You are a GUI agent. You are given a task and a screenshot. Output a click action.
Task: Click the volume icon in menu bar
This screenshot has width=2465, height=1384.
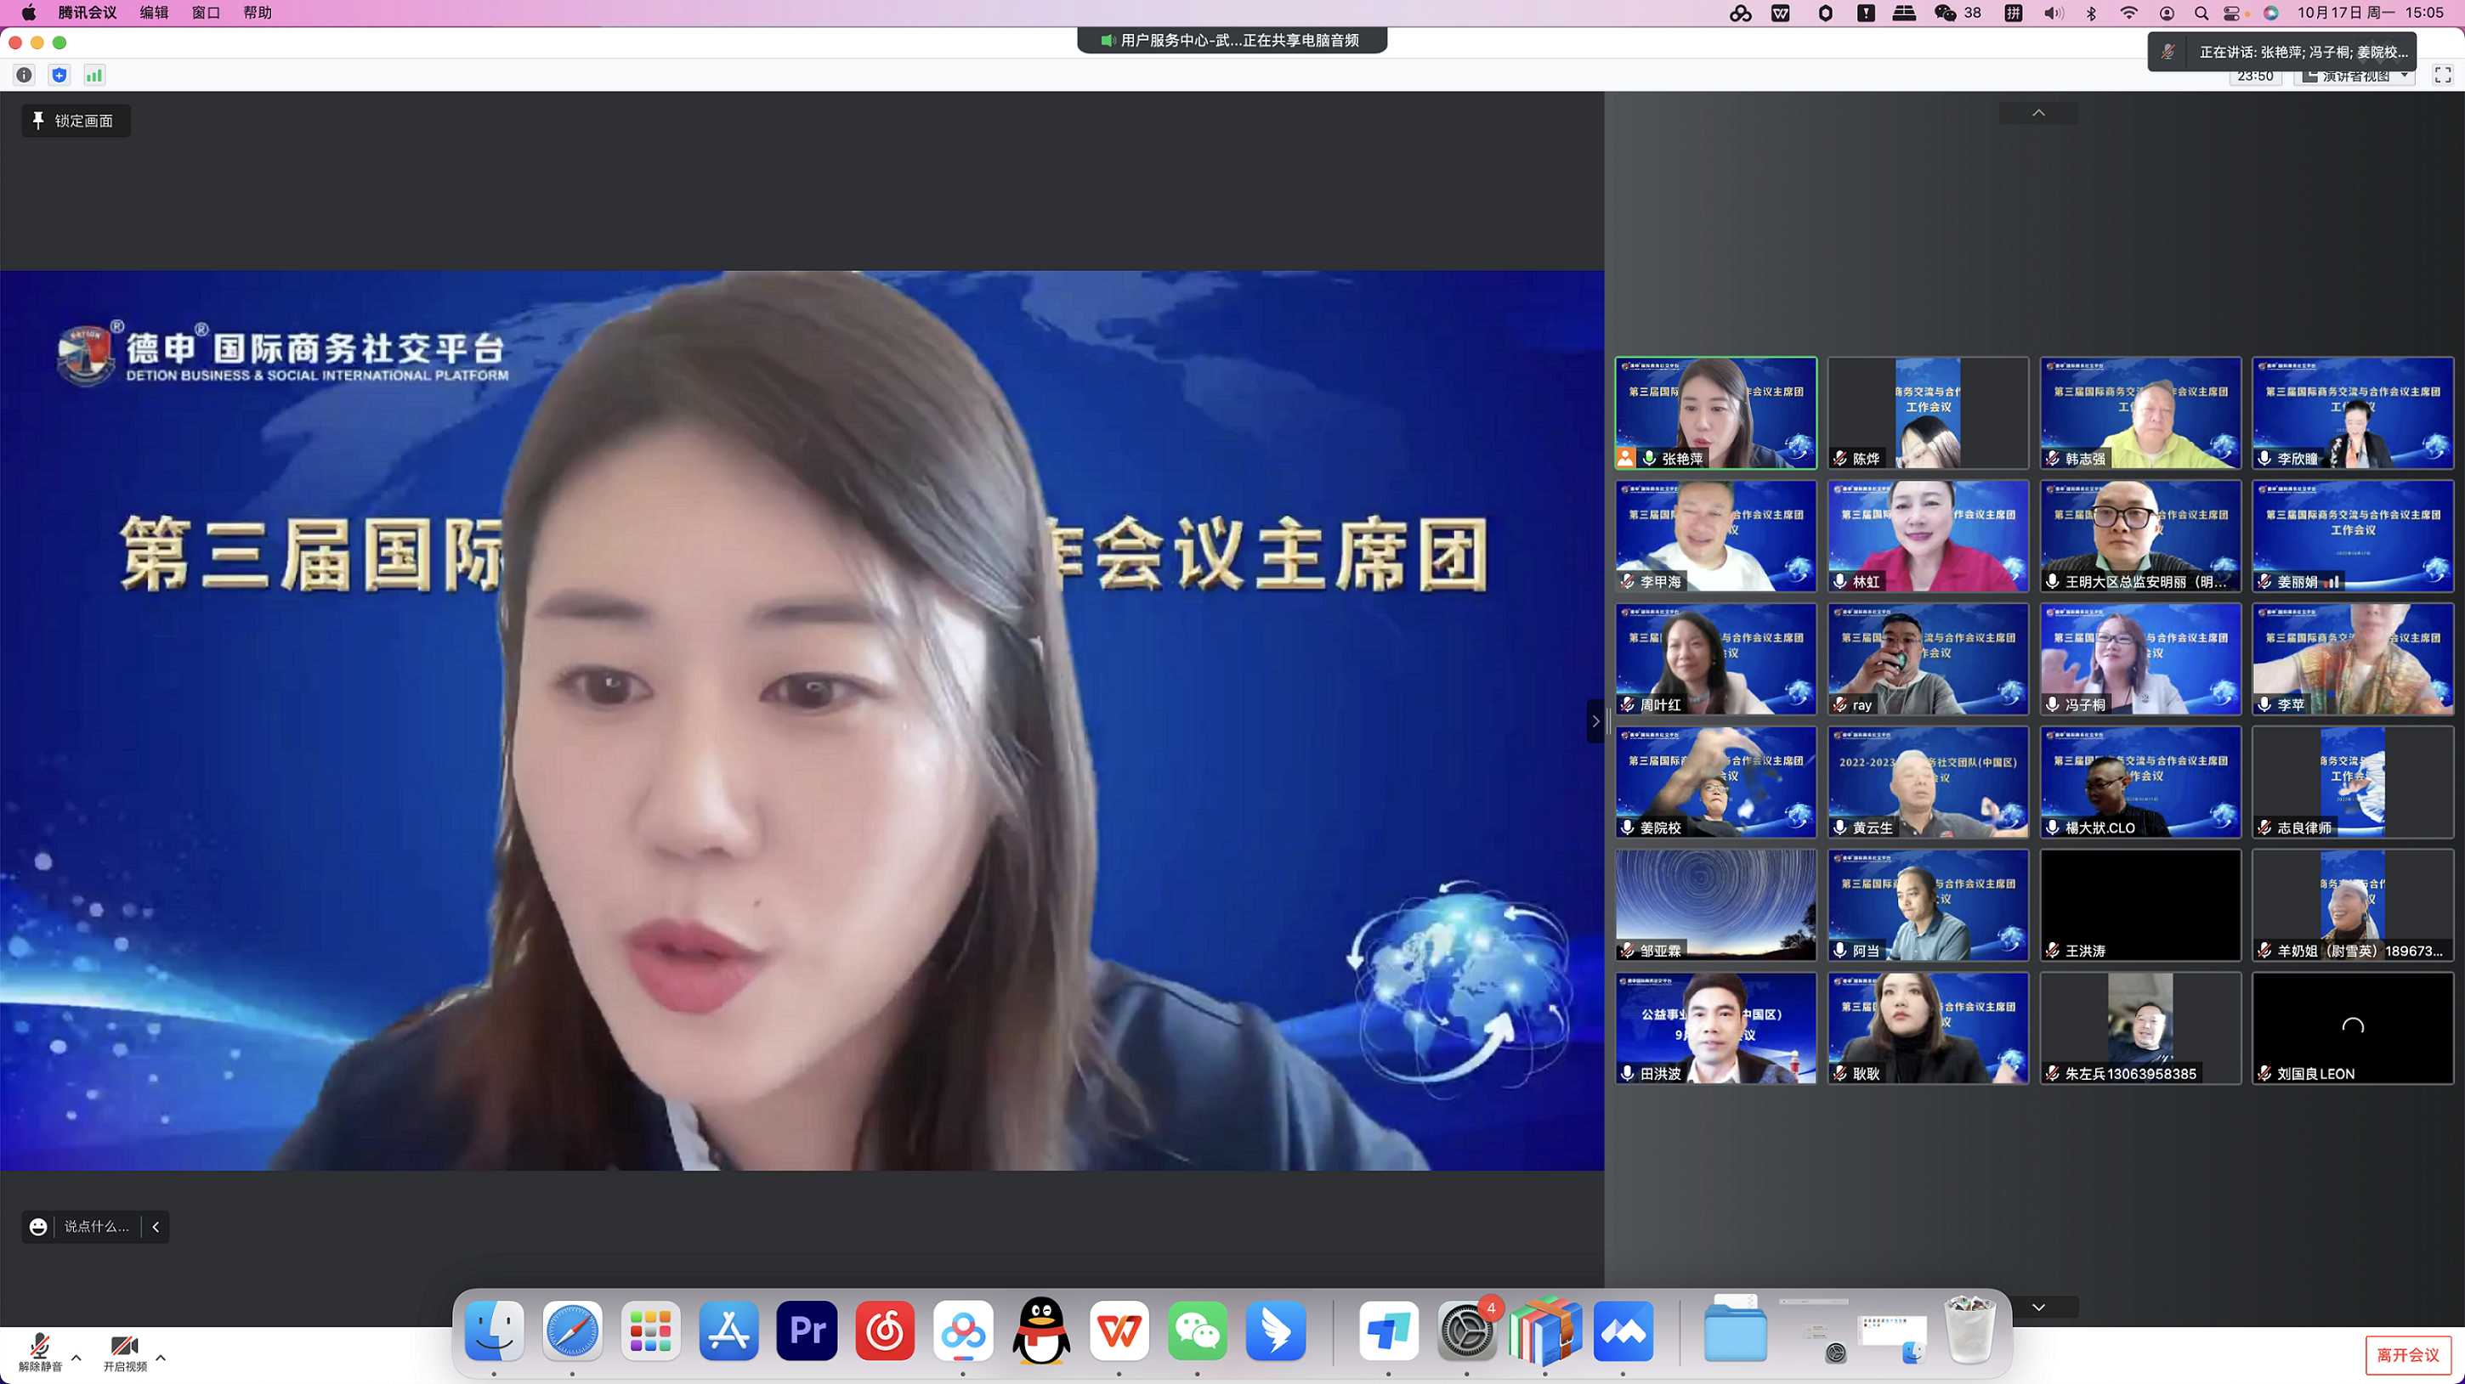point(2053,13)
